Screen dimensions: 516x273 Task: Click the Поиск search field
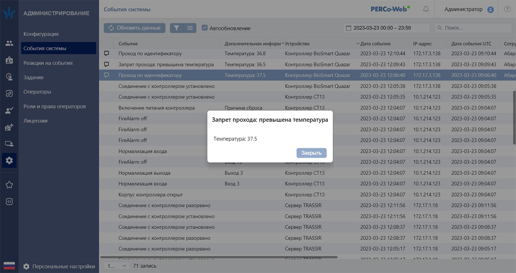475,28
